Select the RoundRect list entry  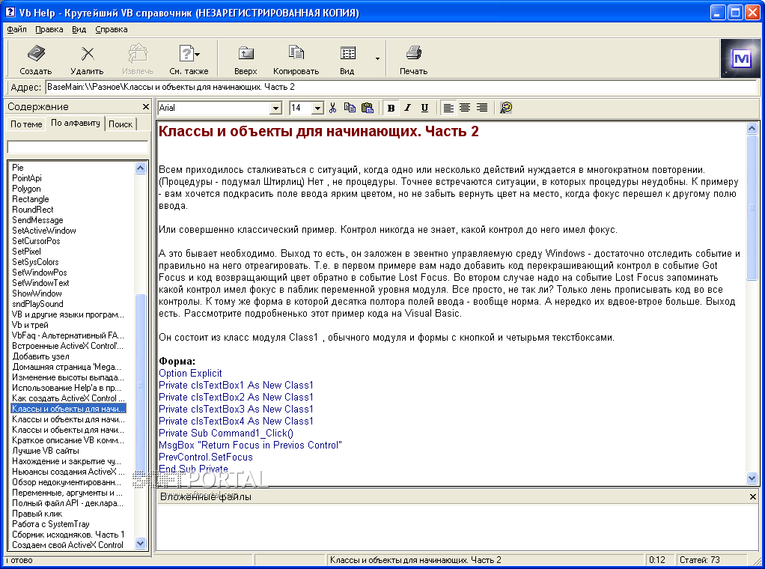(33, 210)
